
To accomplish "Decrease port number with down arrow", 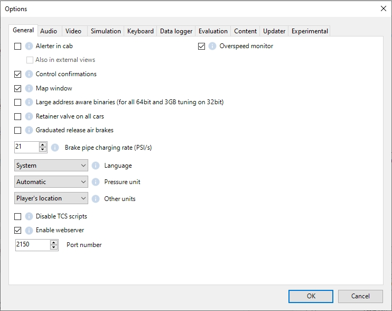I will coord(54,247).
